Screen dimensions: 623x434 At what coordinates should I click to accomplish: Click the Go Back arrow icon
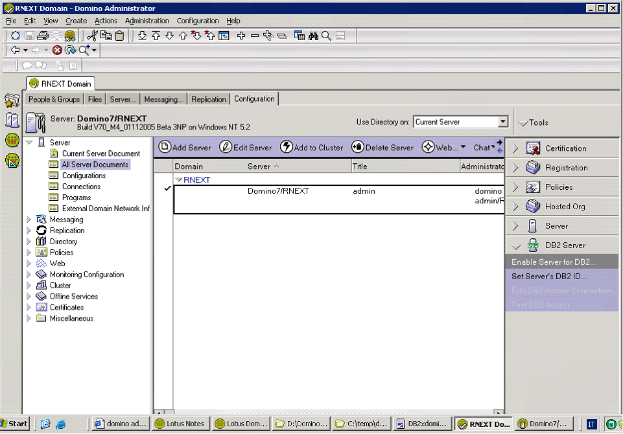click(x=15, y=50)
